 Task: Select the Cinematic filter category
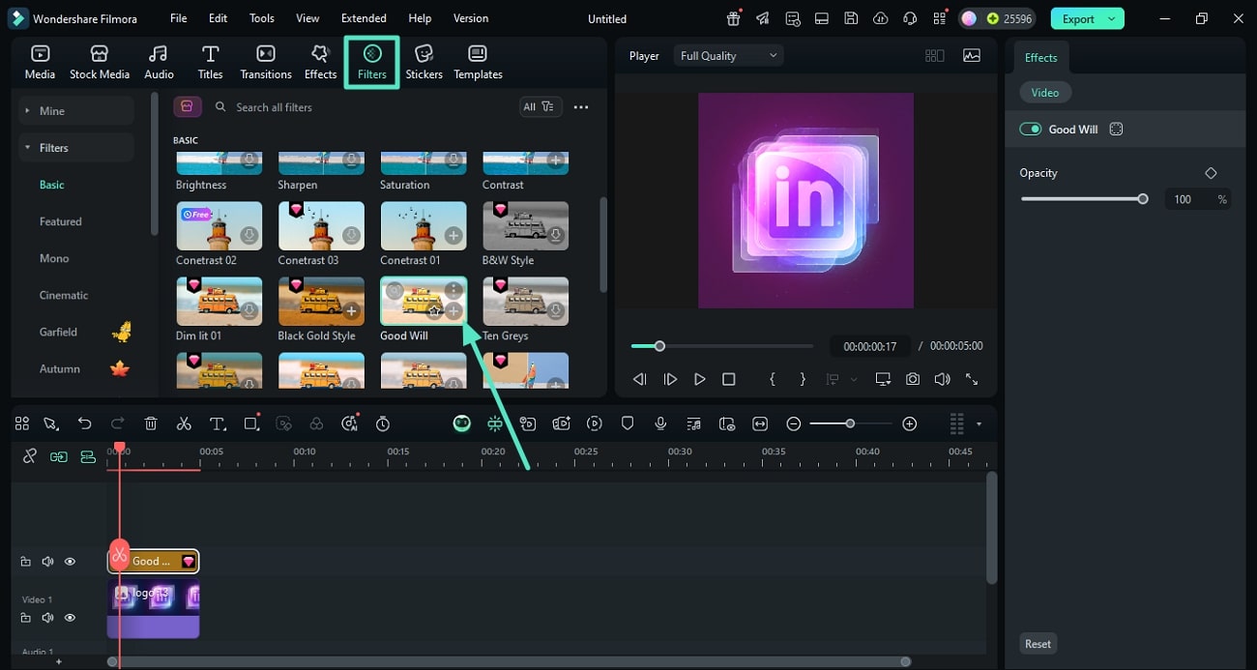coord(64,295)
